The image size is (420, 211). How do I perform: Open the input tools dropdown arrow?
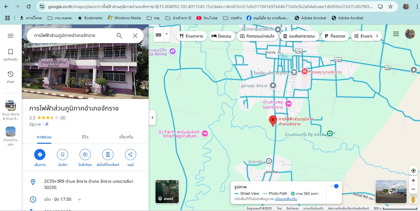[x=167, y=34]
